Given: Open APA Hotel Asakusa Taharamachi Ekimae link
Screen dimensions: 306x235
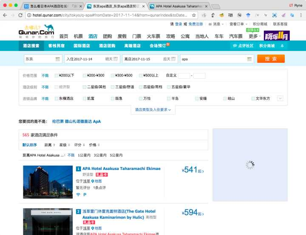Looking at the screenshot, I should click(121, 169).
